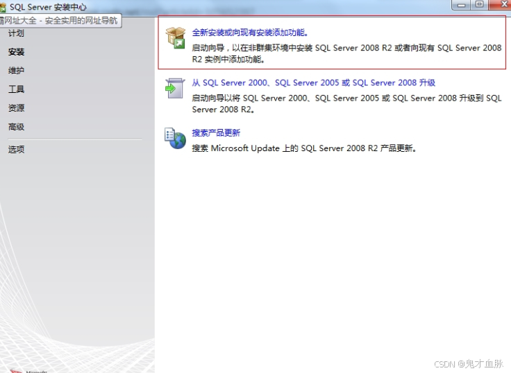This screenshot has width=511, height=373.
Task: Click the upgrade from SQL Server 2000 link
Action: [x=314, y=83]
